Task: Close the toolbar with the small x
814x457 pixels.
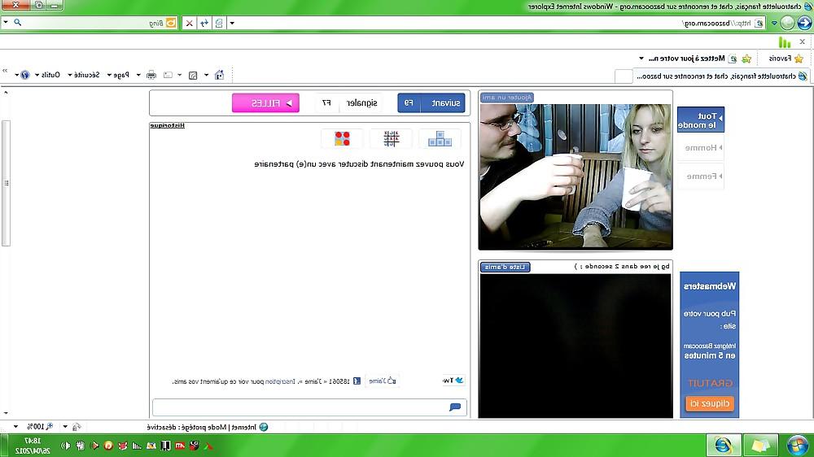Action: pyautogui.click(x=803, y=41)
